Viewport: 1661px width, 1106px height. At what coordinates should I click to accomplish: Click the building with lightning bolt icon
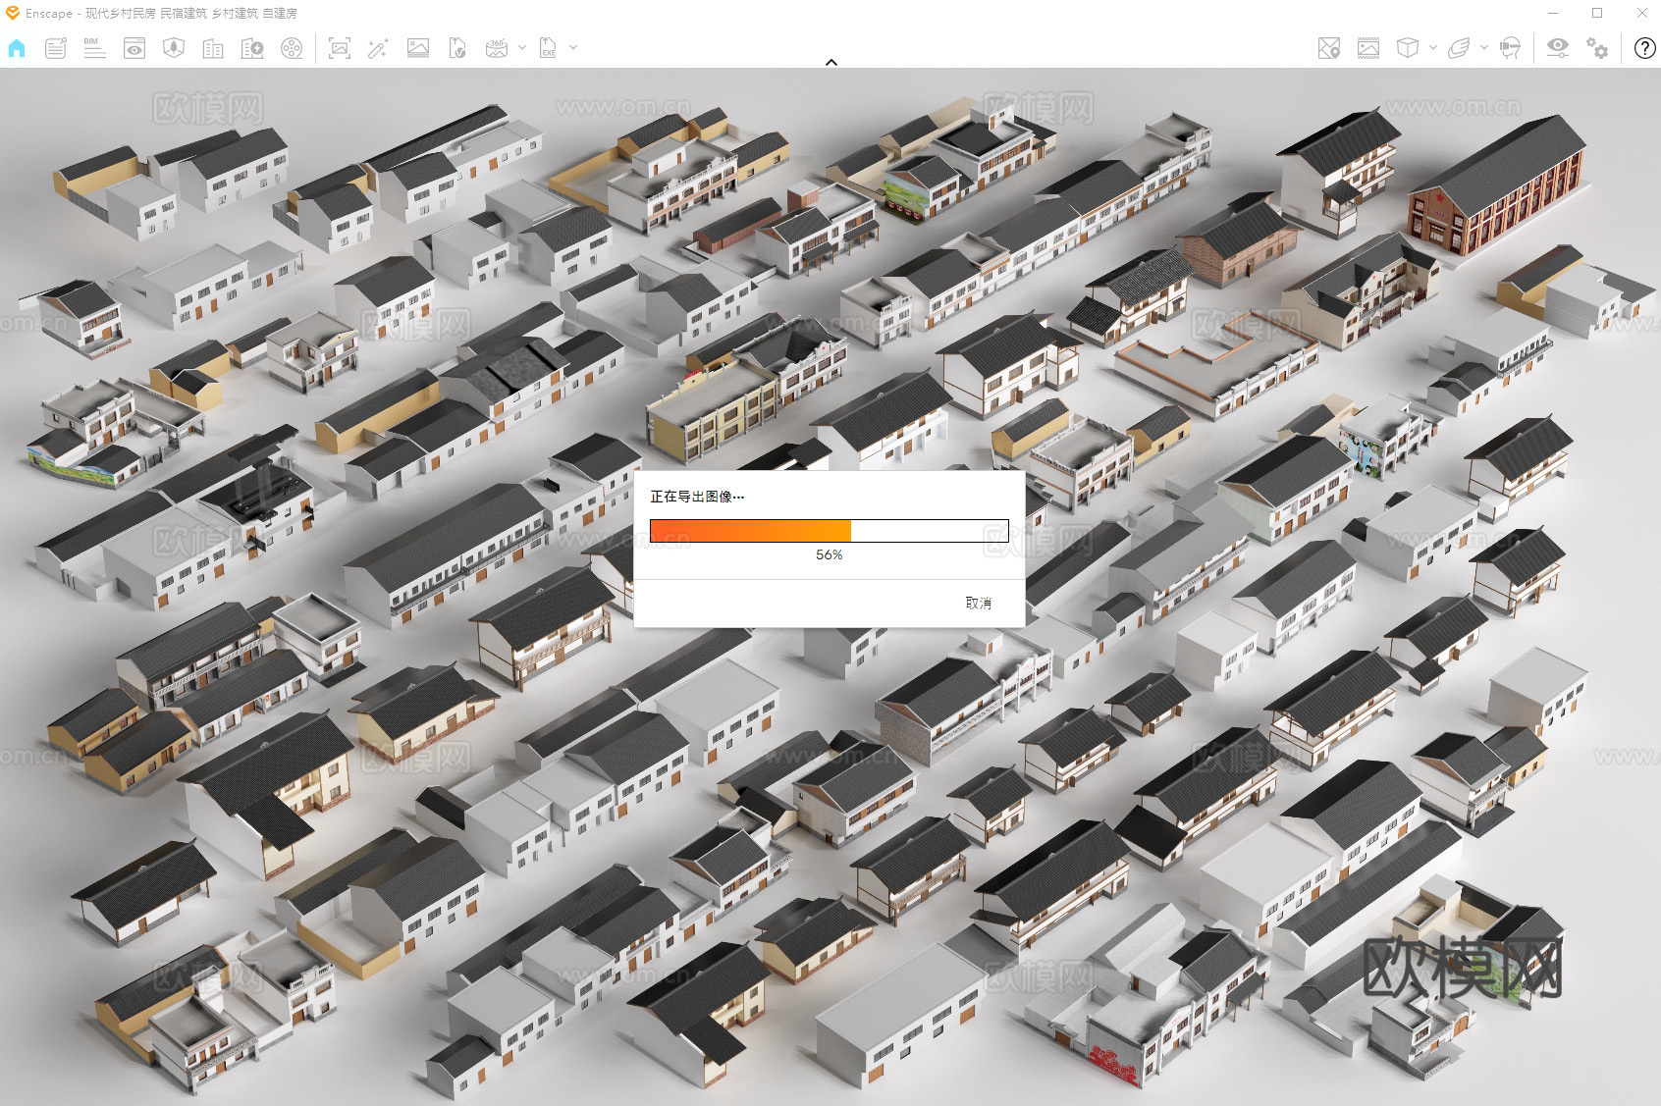tap(252, 48)
